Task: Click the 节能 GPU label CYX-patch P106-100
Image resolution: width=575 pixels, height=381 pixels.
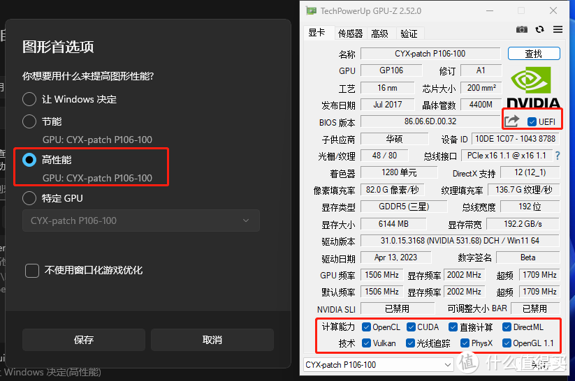Action: coord(97,140)
